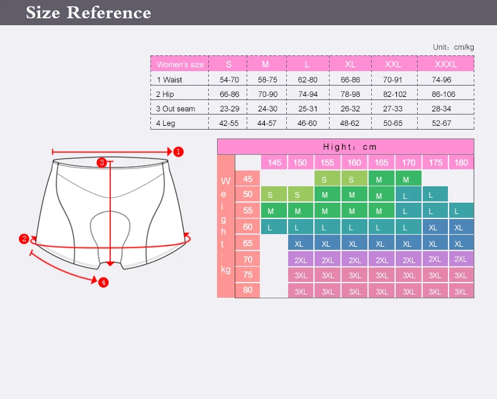The width and height of the screenshot is (497, 399).
Task: Select the "Women's size" header cell
Action: point(180,64)
